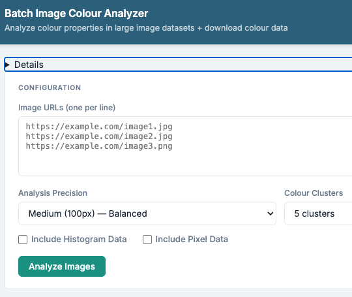Viewport: 352px width, 297px height.
Task: Open the Colour Clusters dropdown
Action: (318, 213)
